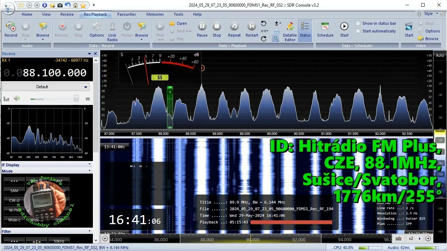
Task: Click the waterfall keyboard icon near x2
Action: coord(398,238)
